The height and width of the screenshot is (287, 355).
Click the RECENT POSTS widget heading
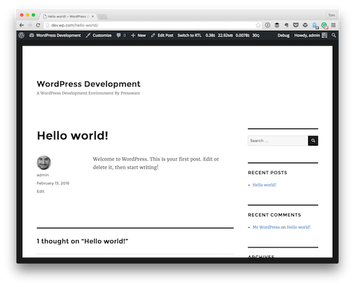(267, 173)
